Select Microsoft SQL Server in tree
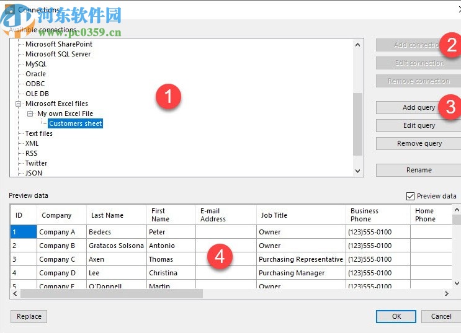461x333 pixels. pos(58,54)
